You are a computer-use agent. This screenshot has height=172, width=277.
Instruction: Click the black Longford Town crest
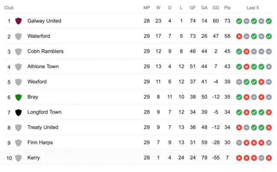18,112
